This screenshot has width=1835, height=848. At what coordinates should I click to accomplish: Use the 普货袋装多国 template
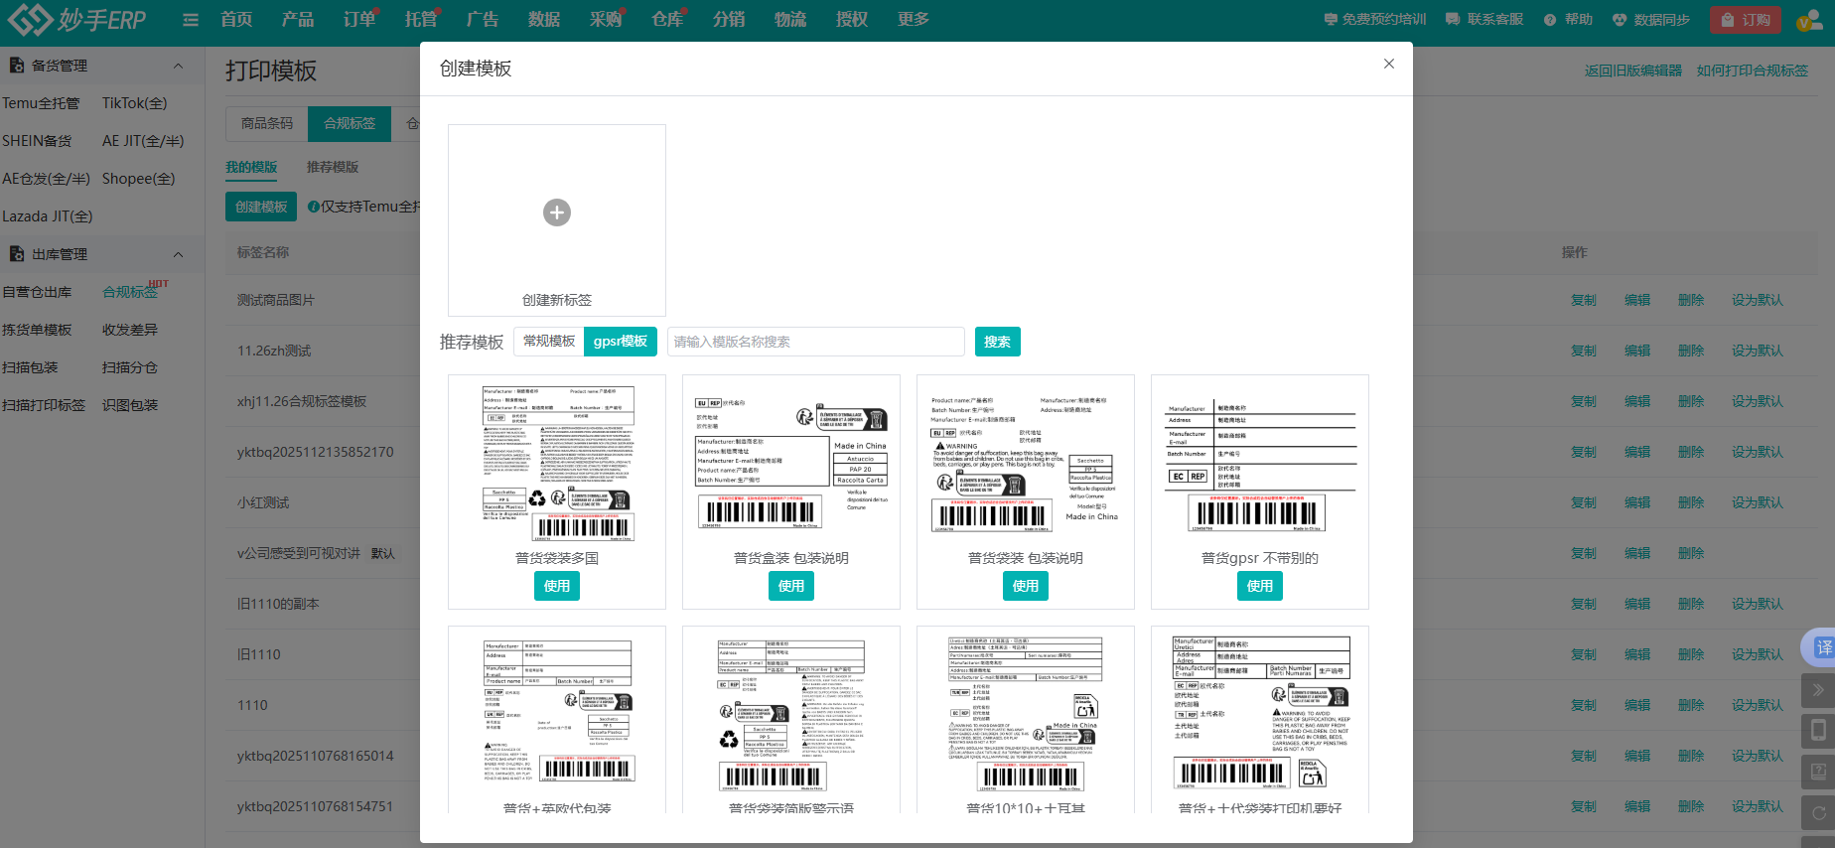557,586
